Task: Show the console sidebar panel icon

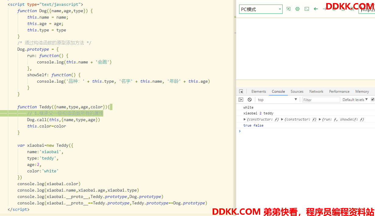Action: click(241, 100)
